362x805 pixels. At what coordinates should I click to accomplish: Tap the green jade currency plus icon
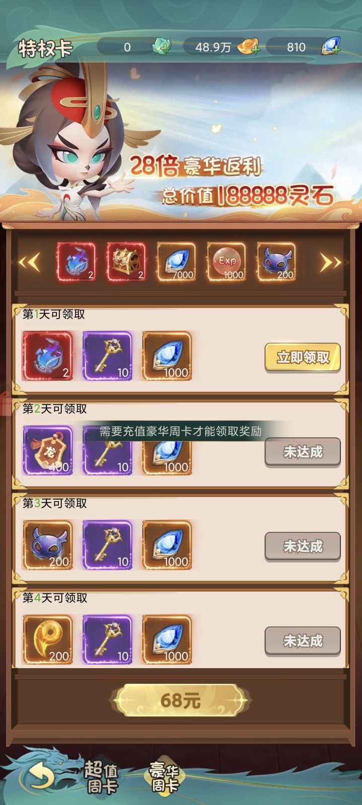(161, 47)
